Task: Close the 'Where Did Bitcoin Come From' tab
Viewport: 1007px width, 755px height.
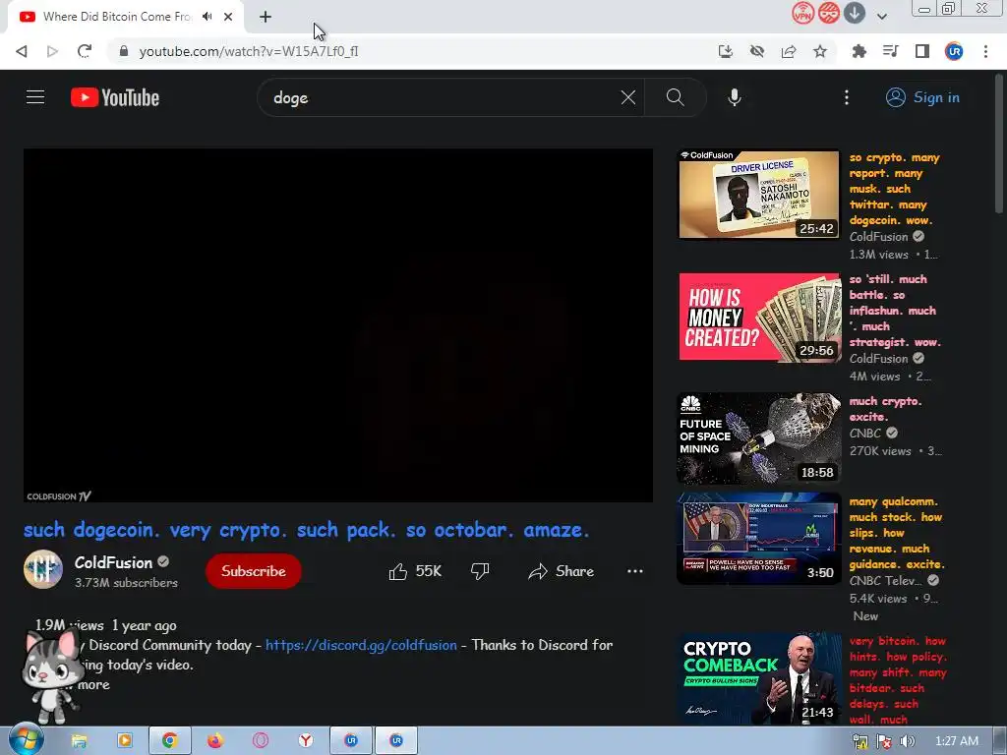Action: (228, 17)
